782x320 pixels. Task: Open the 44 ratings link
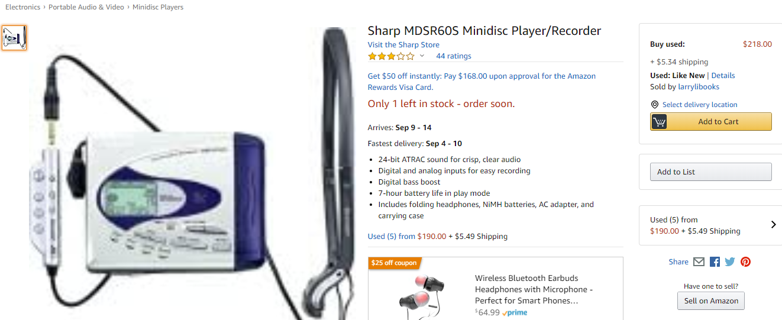click(454, 56)
